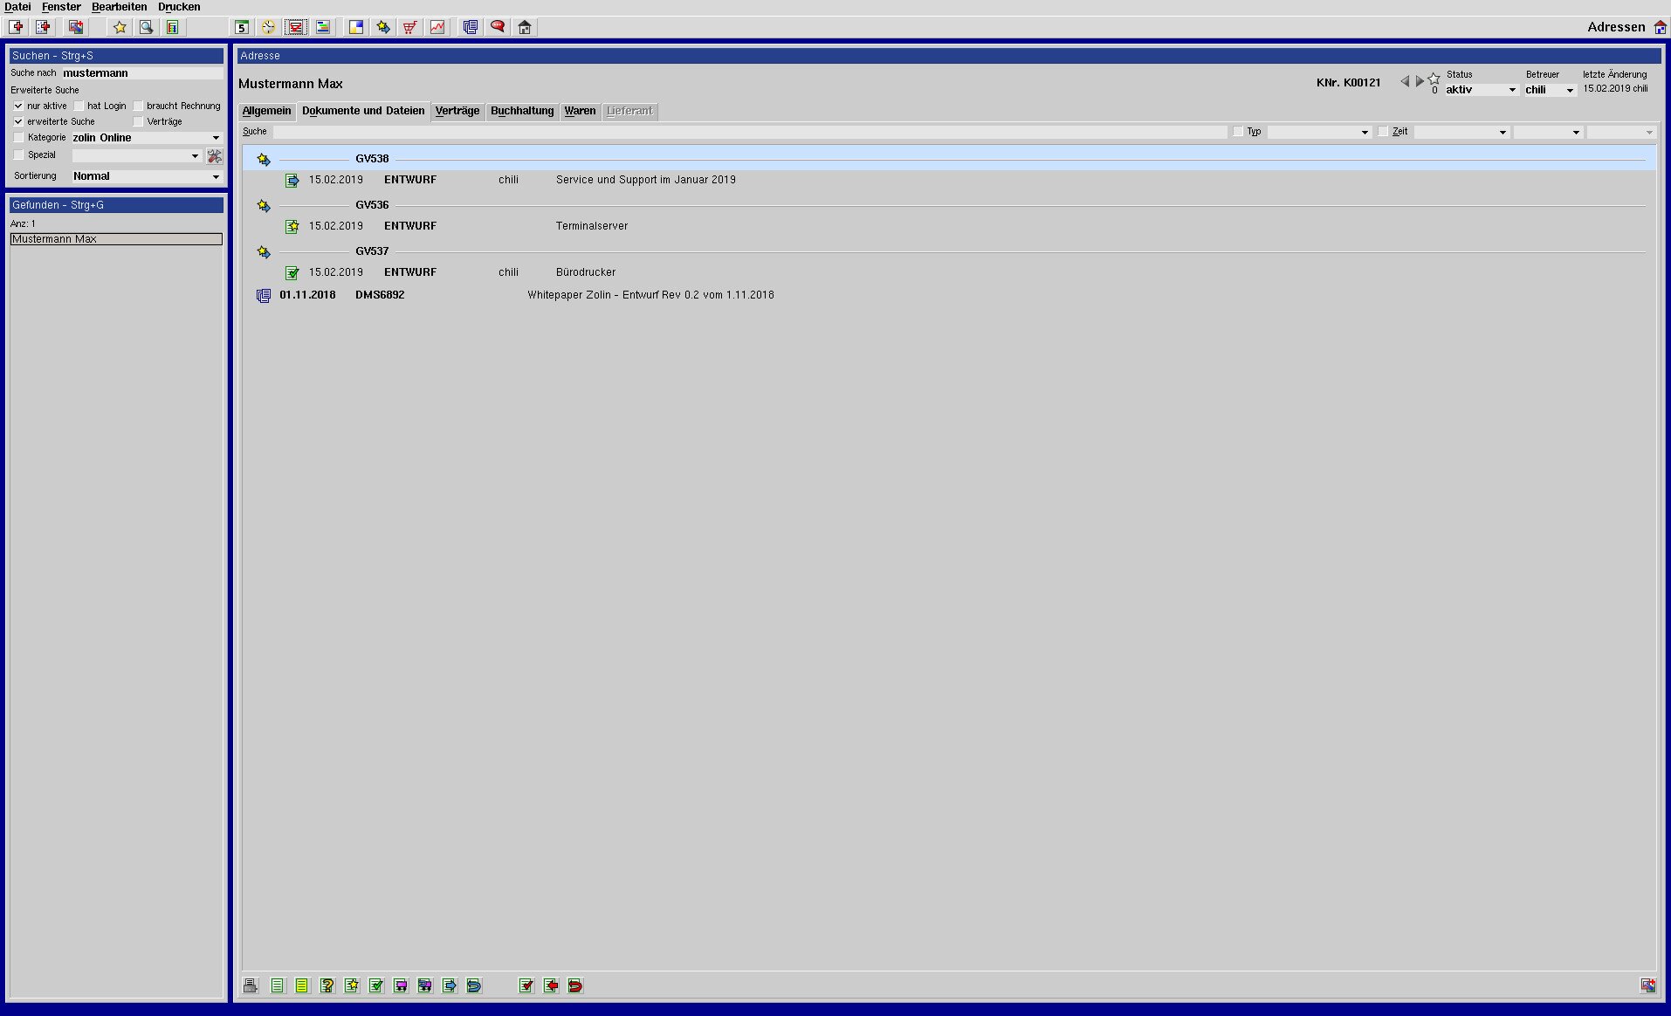The height and width of the screenshot is (1016, 1671).
Task: Open the Bearbeiten menu
Action: tap(120, 7)
